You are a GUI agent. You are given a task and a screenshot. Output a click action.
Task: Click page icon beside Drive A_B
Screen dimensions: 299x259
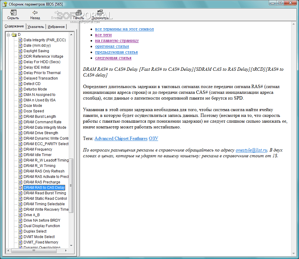click(20, 215)
